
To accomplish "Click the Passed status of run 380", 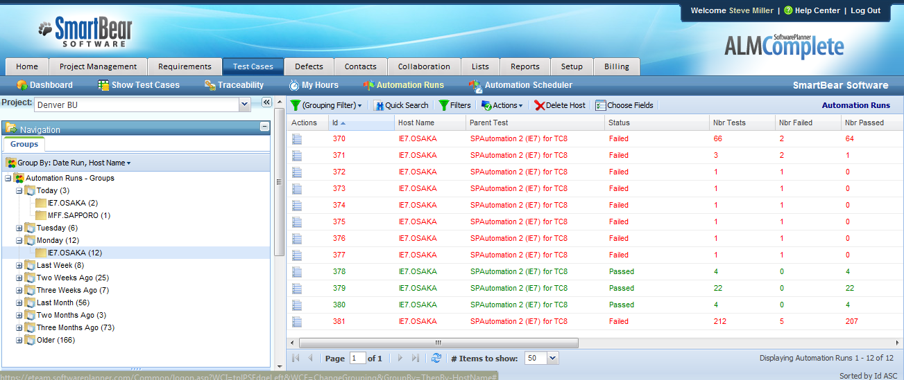I will 621,305.
